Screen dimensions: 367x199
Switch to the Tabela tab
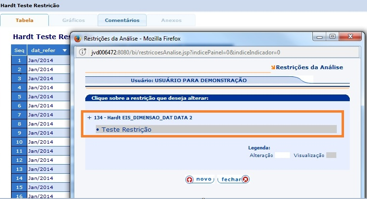[x=24, y=20]
